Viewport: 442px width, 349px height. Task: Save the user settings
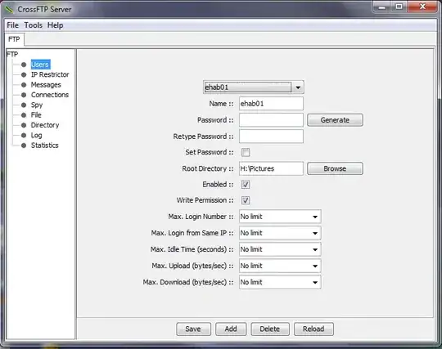tap(193, 329)
